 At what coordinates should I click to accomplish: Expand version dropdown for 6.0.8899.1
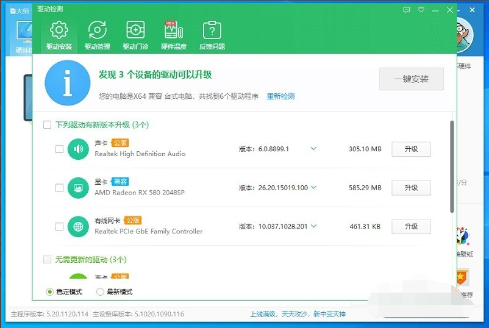(x=313, y=149)
